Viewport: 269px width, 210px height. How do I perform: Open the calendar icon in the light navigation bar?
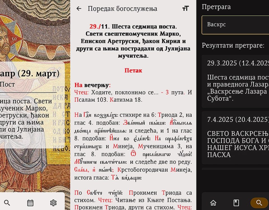[30, 203]
